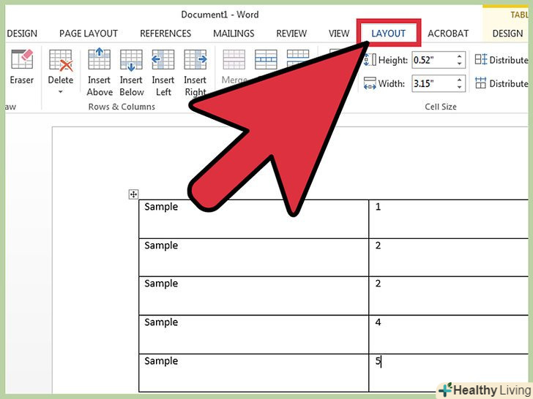Click the Sample cell beside 4

click(253, 335)
